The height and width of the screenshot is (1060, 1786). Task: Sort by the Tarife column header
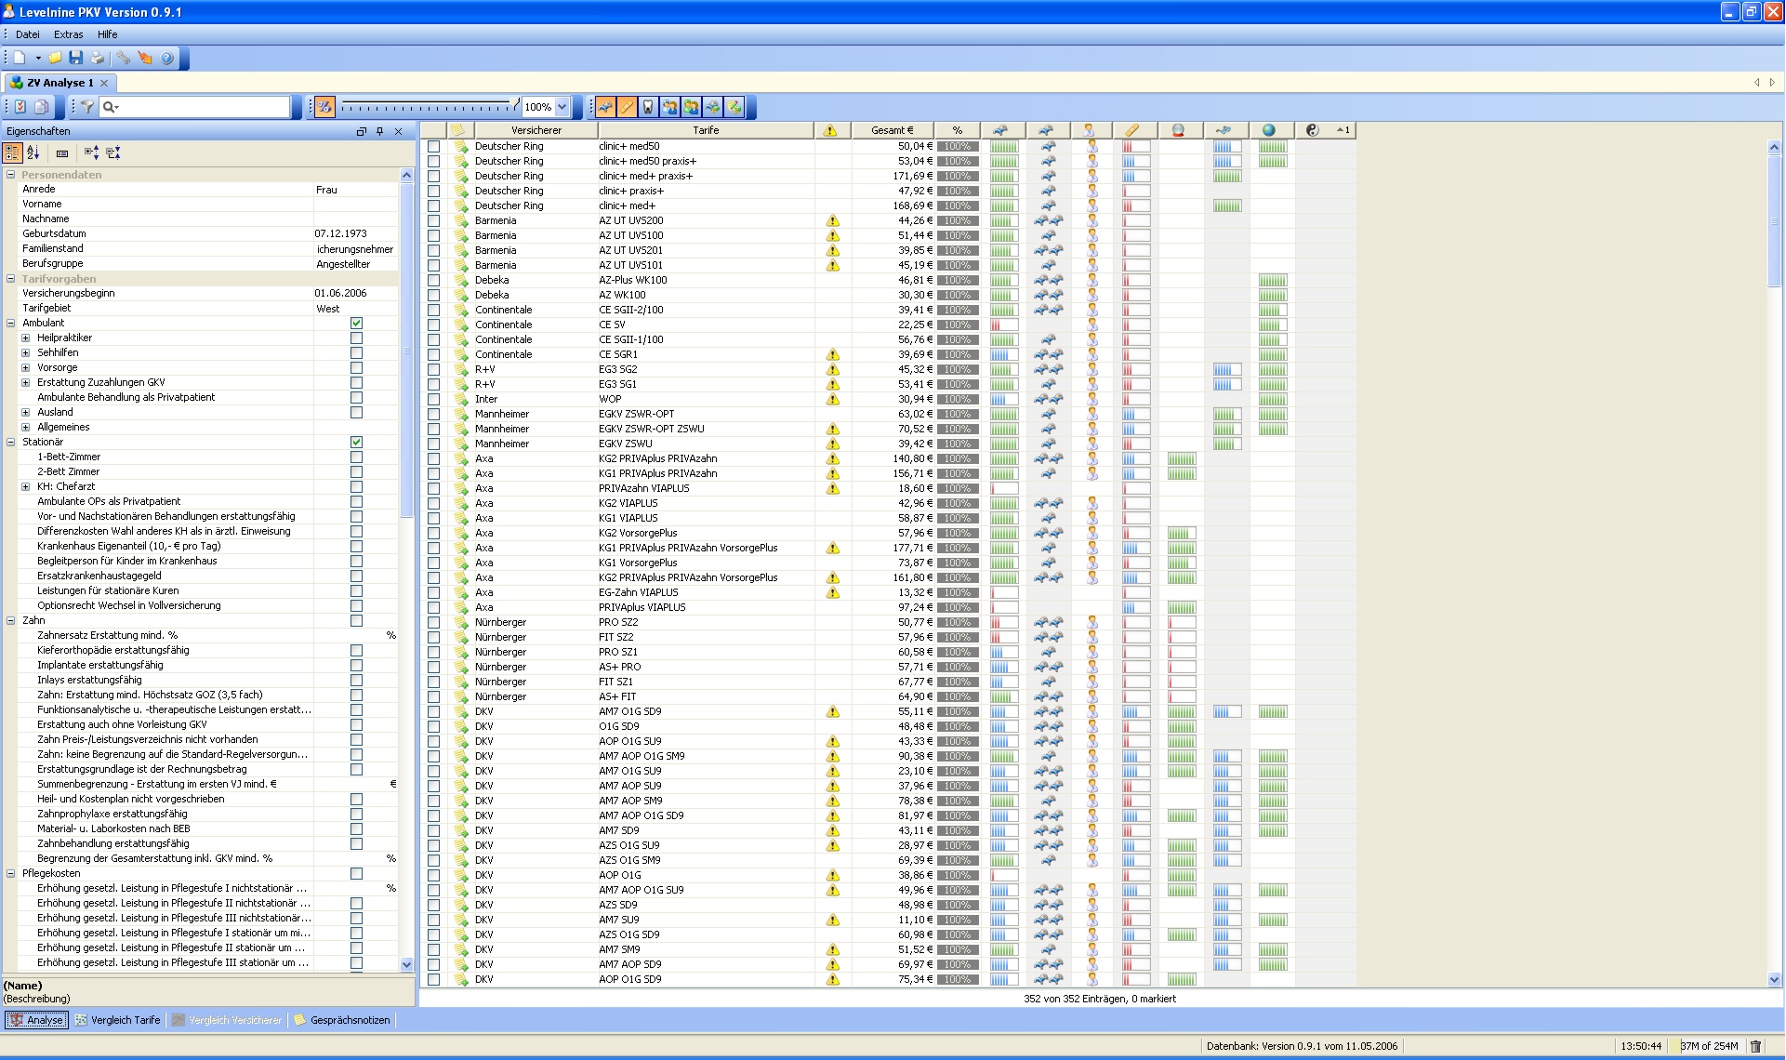(706, 130)
